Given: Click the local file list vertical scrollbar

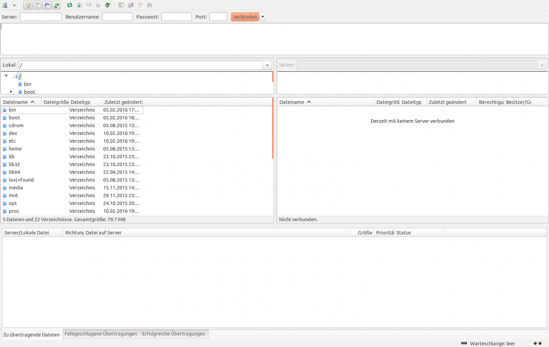Looking at the screenshot, I should pos(273,130).
